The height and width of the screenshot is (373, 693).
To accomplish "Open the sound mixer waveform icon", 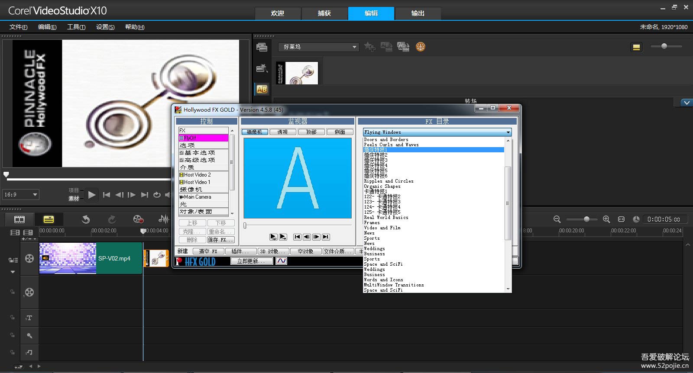I will (164, 219).
